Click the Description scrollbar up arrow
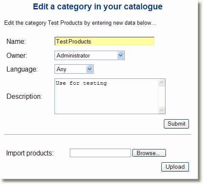The height and width of the screenshot is (184, 203). tap(162, 83)
